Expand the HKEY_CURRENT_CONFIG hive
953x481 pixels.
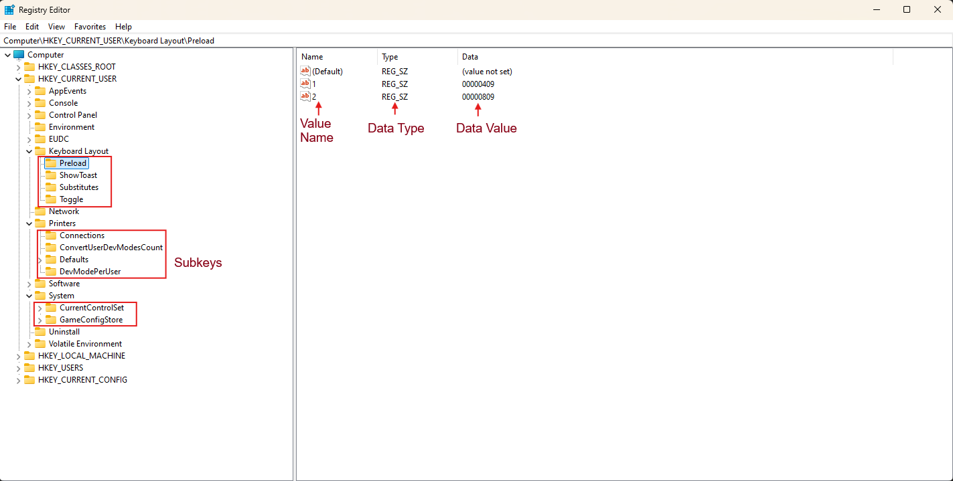[x=18, y=380]
